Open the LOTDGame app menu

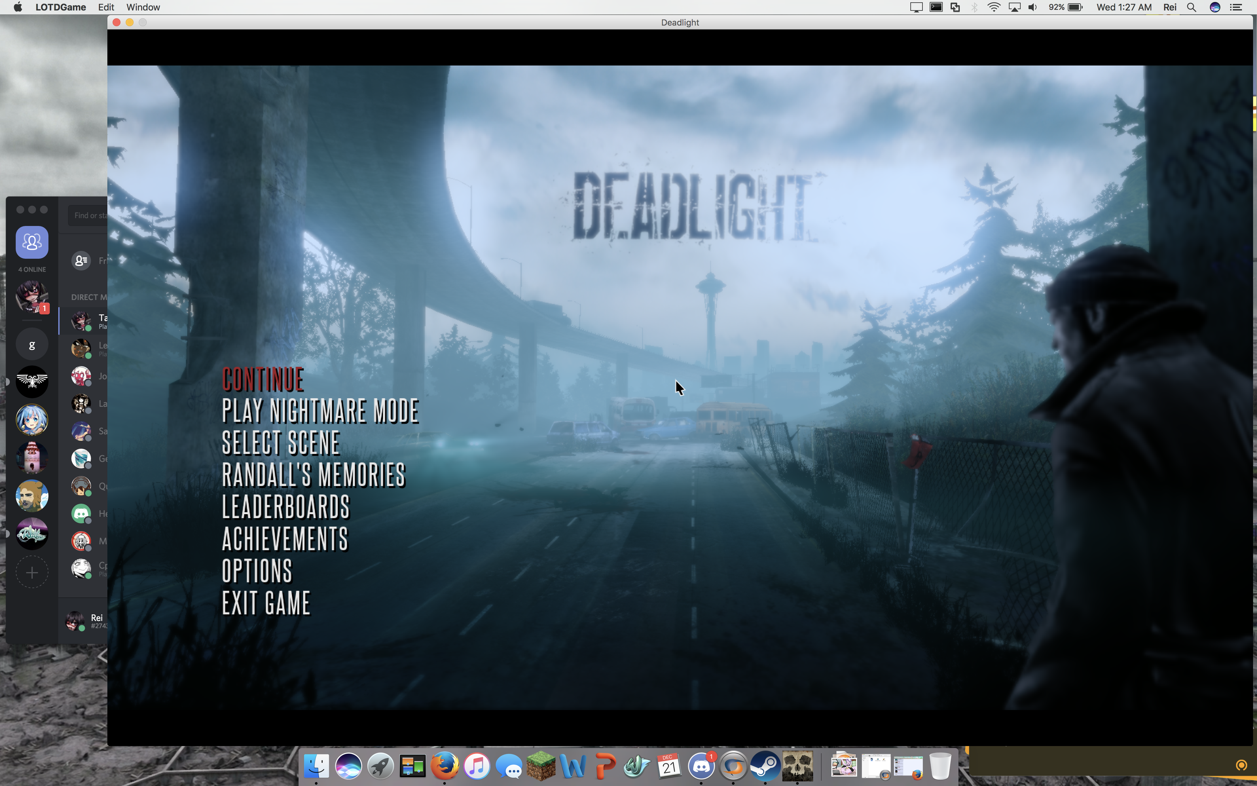coord(60,7)
